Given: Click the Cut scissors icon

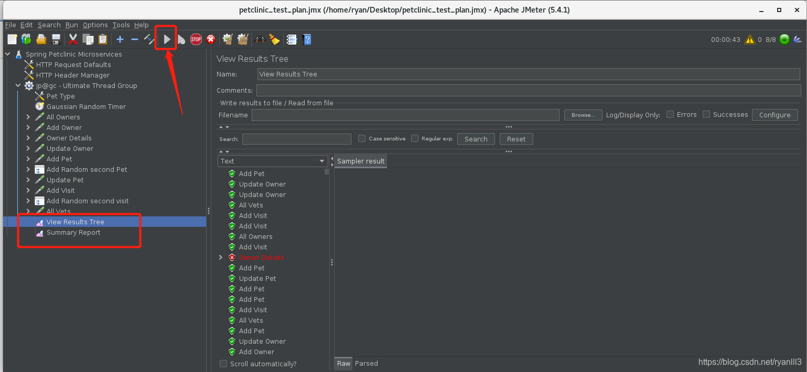Looking at the screenshot, I should click(x=73, y=39).
